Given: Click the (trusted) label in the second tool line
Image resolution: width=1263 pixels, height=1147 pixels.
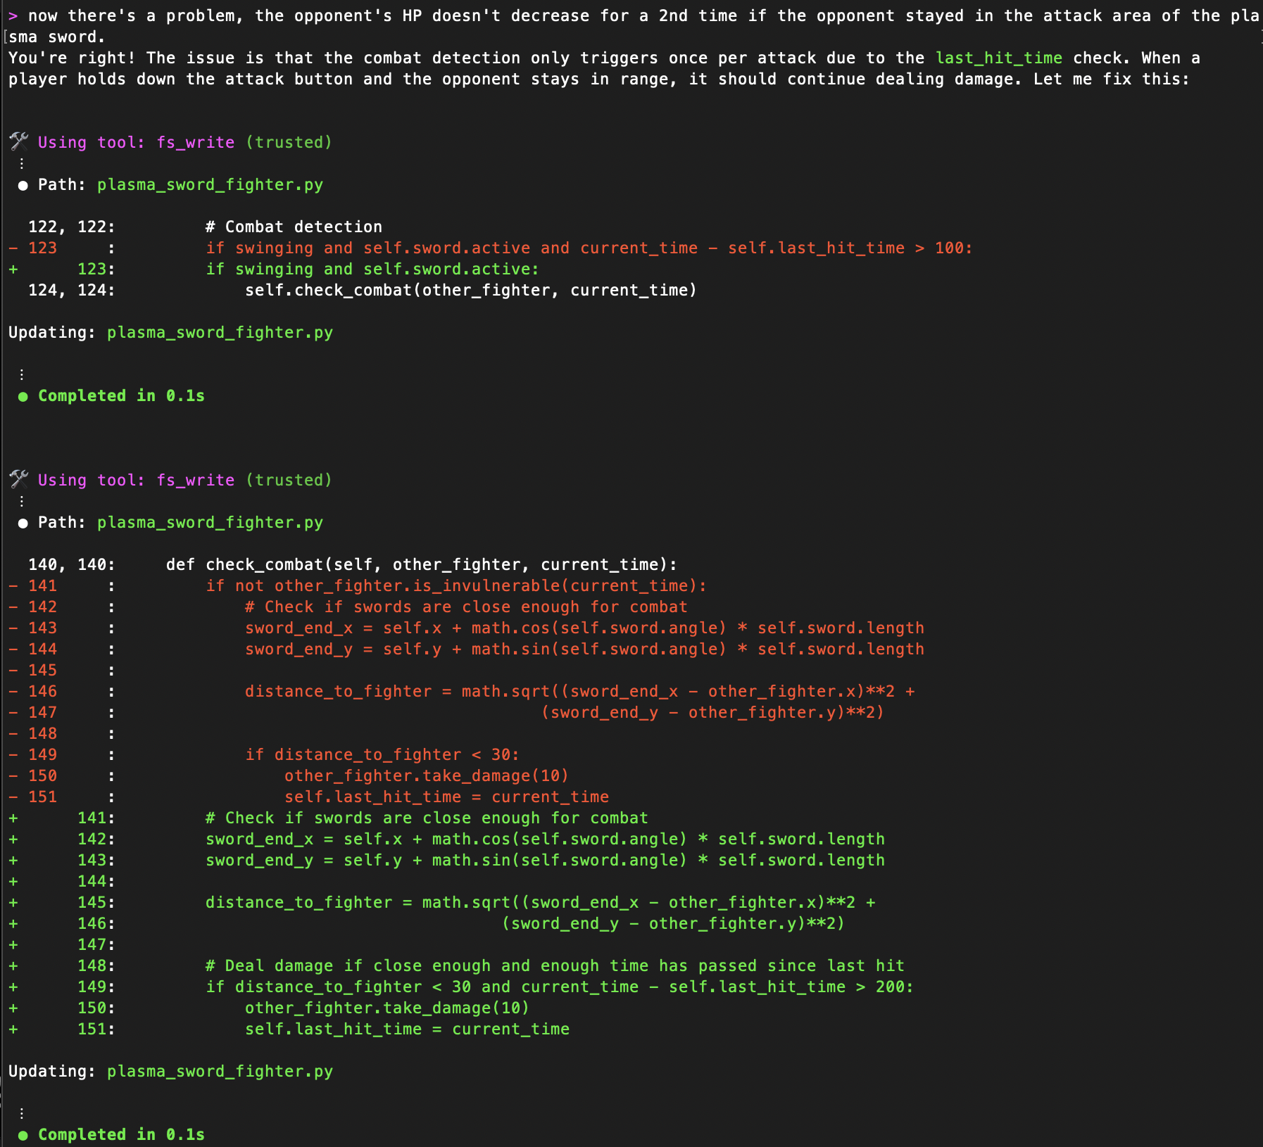Looking at the screenshot, I should coord(289,480).
